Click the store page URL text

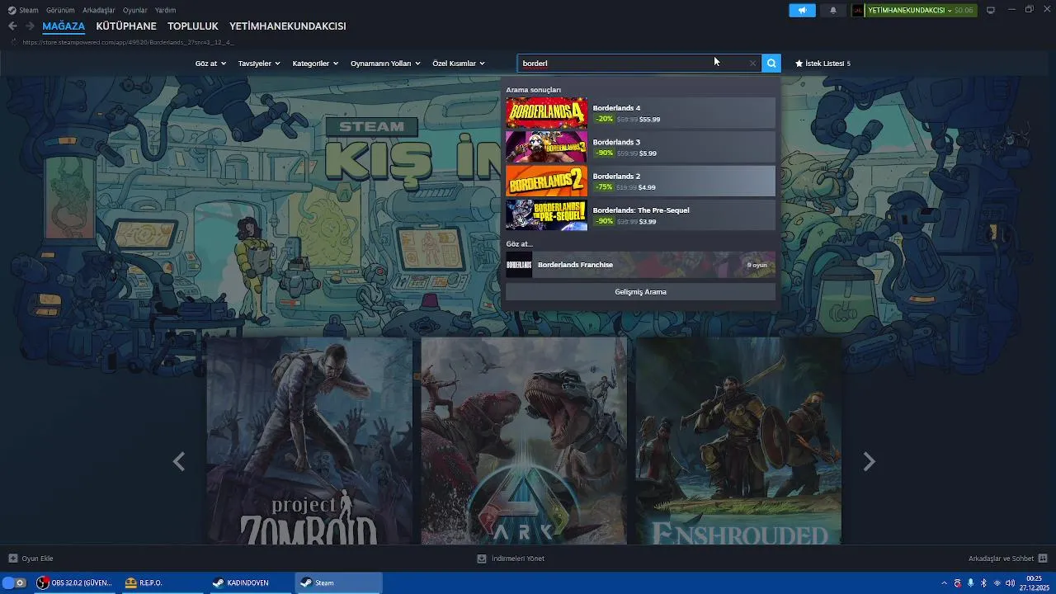tap(128, 42)
